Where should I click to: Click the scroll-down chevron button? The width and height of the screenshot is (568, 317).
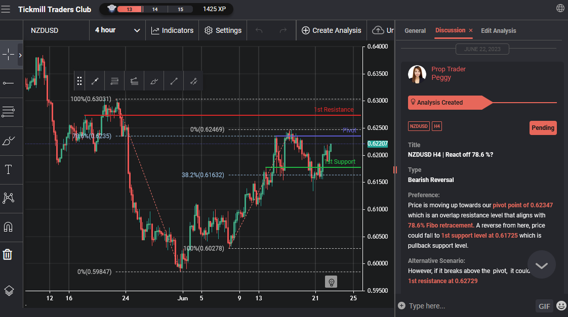click(x=541, y=265)
